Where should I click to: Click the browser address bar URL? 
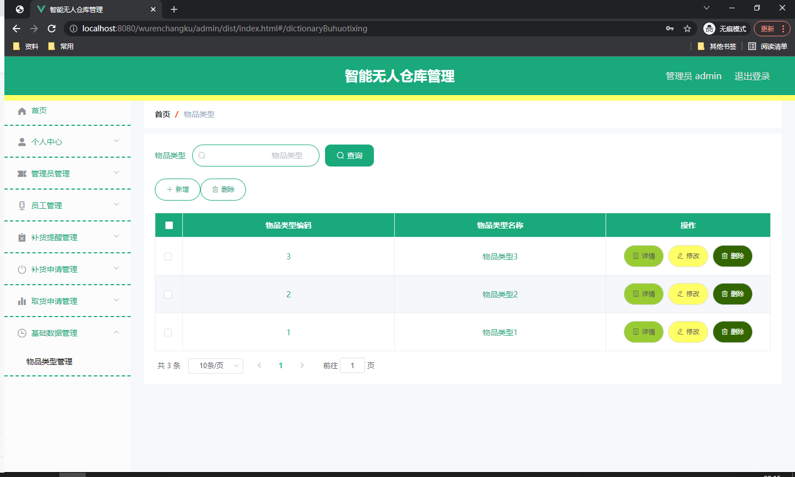pos(225,29)
